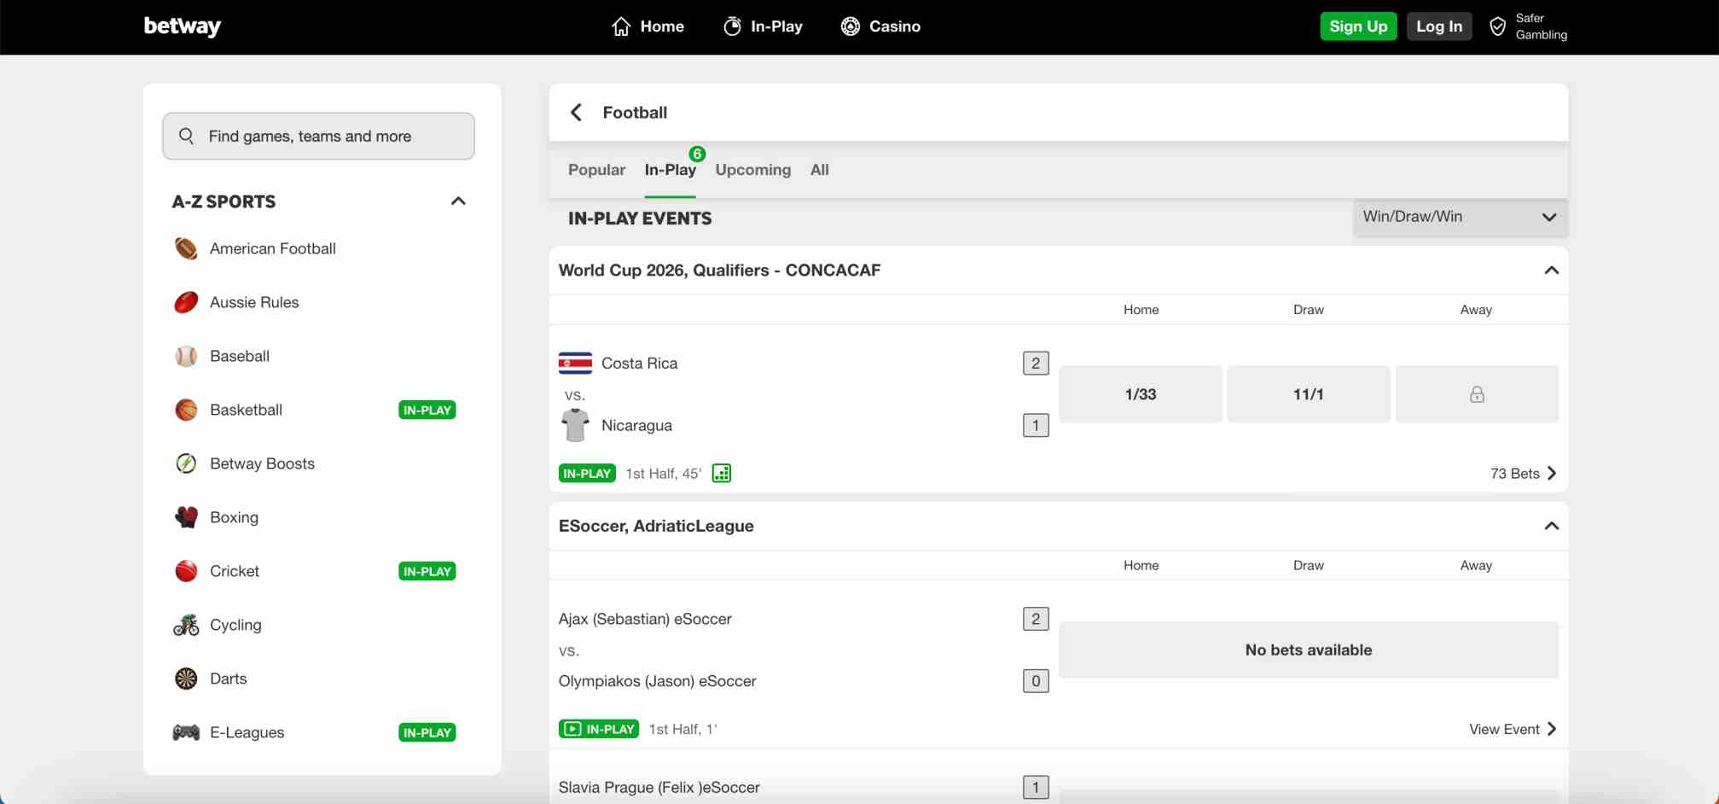Open the Win/Draw/Win market dropdown

[x=1460, y=217]
